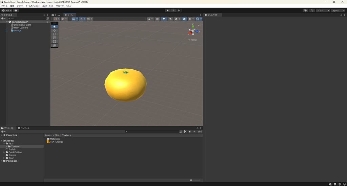Viewport: 347px width, 186px height.
Task: Open search window icon next to project search
Action: coord(181,132)
